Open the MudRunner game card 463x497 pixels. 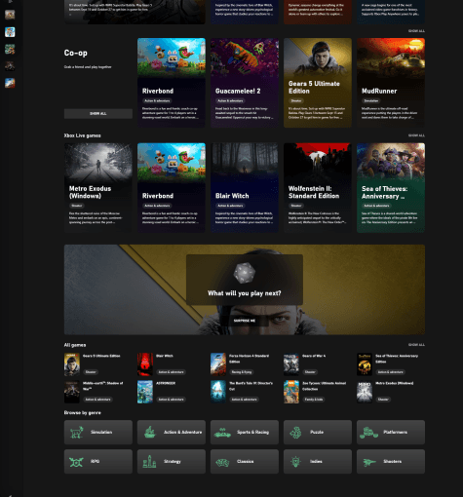391,83
